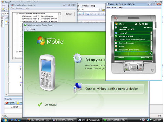The width and height of the screenshot is (164, 123).
Task: Tap connectivity arrows icon in emulator
Action: pos(136,24)
